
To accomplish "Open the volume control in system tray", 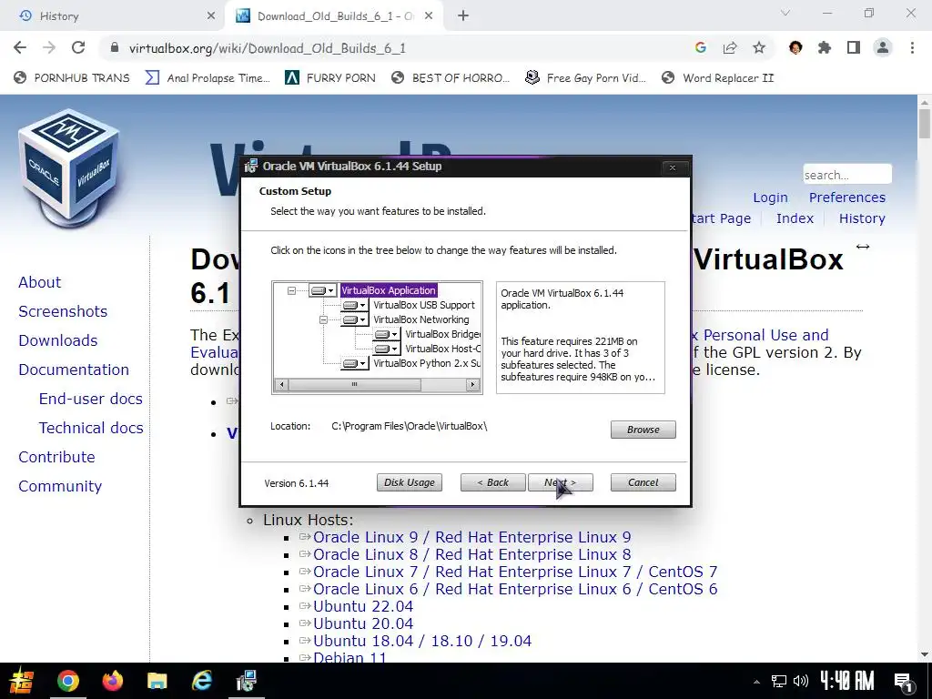I will pyautogui.click(x=801, y=681).
